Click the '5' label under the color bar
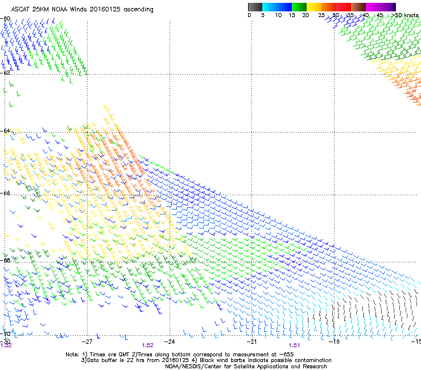The image size is (421, 370). pos(263,15)
